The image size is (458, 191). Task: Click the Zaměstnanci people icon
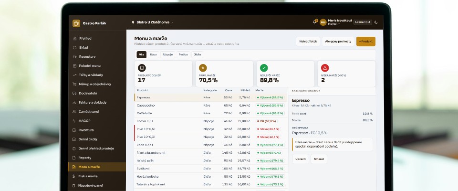[74, 112]
